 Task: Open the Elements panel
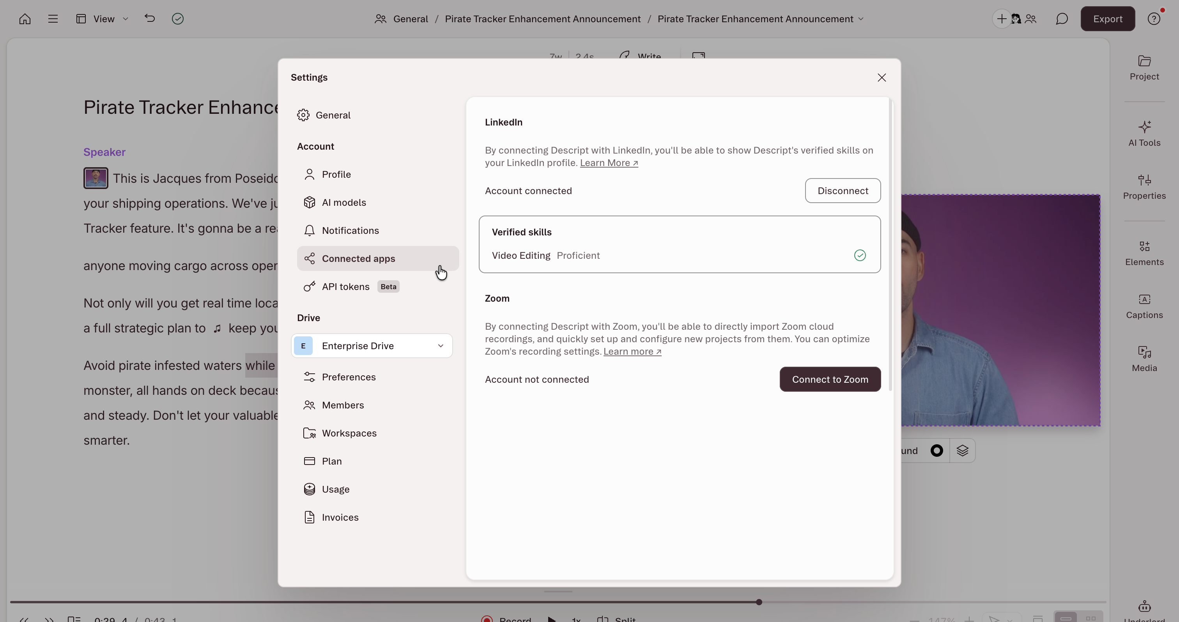(x=1144, y=253)
